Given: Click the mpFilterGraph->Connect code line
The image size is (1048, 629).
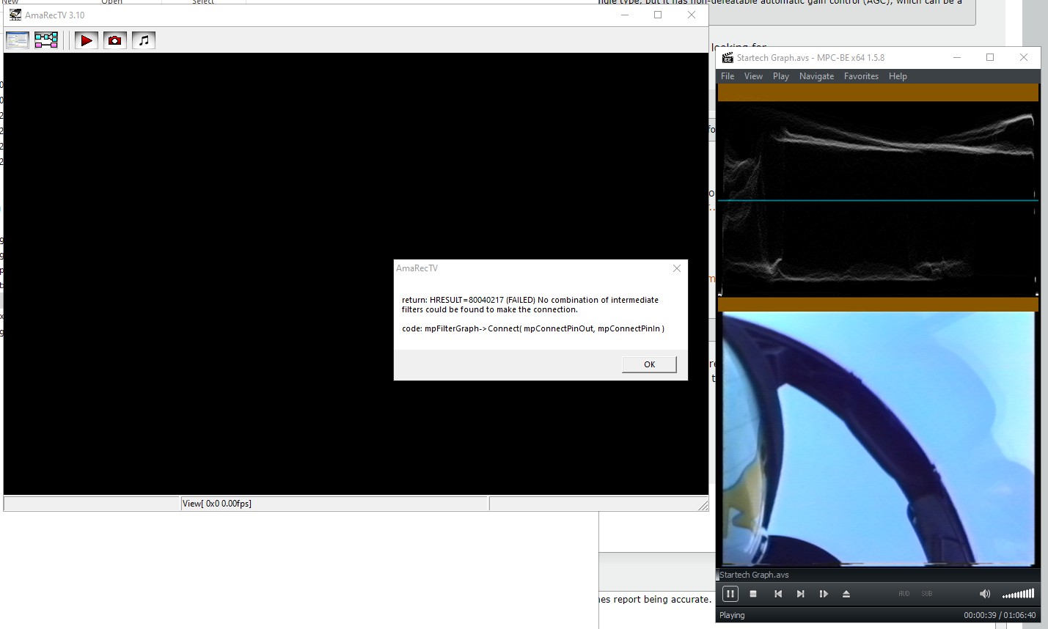Looking at the screenshot, I should [533, 328].
